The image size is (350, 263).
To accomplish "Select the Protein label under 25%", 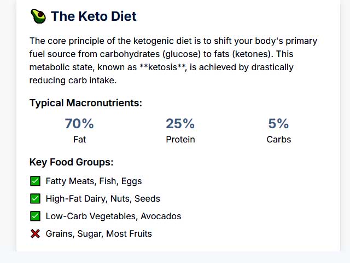I will [x=180, y=139].
